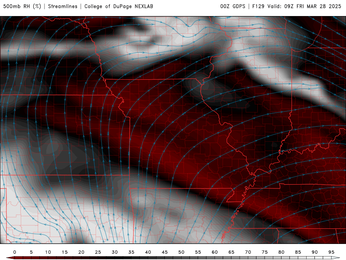Screen dimensions: 346x260
Task: Click the "55" colorbar scale label
Action: tap(198, 252)
